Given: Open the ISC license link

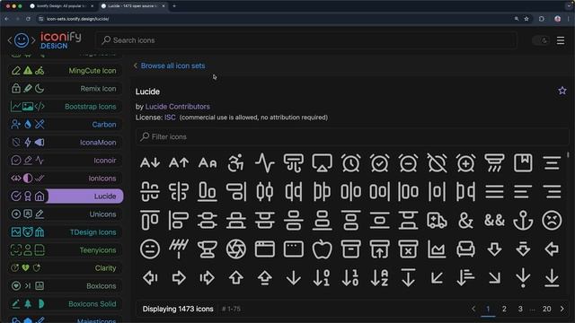Looking at the screenshot, I should [170, 118].
